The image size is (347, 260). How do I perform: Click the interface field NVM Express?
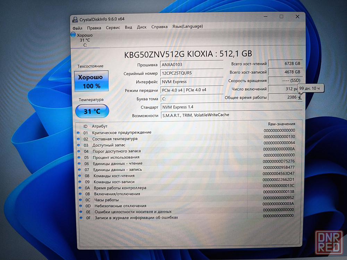click(x=192, y=81)
